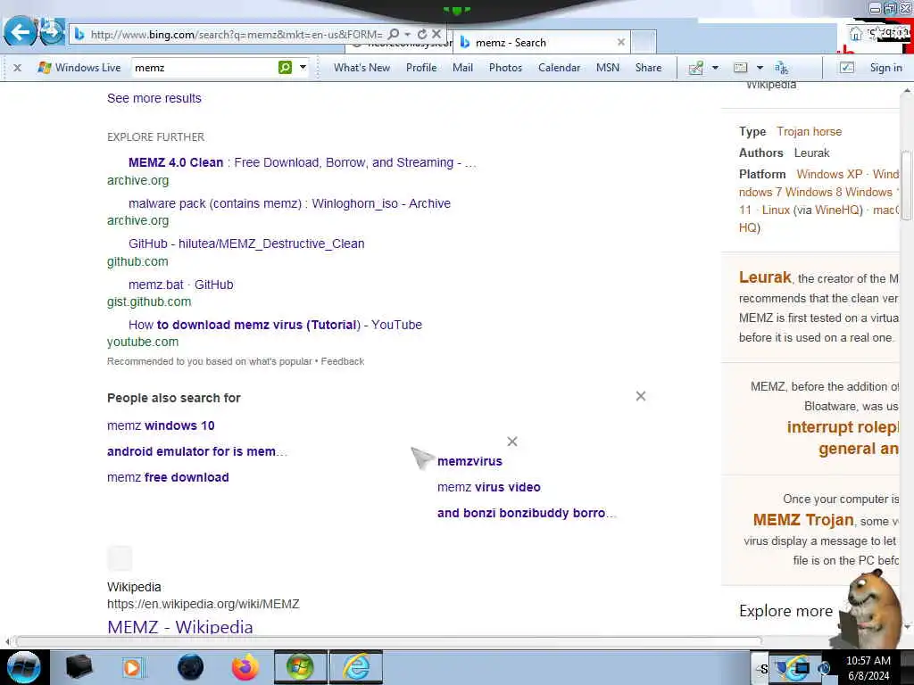The height and width of the screenshot is (685, 914).
Task: Click the Home icon in IE toolbar
Action: [x=855, y=34]
